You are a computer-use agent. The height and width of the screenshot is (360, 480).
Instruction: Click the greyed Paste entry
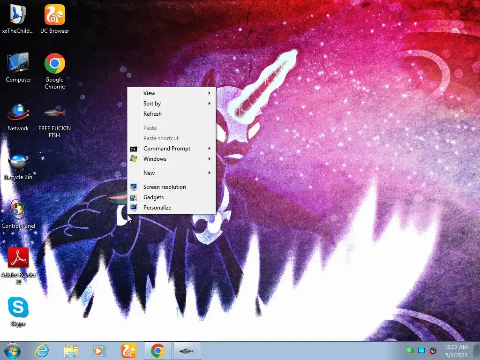click(x=172, y=128)
